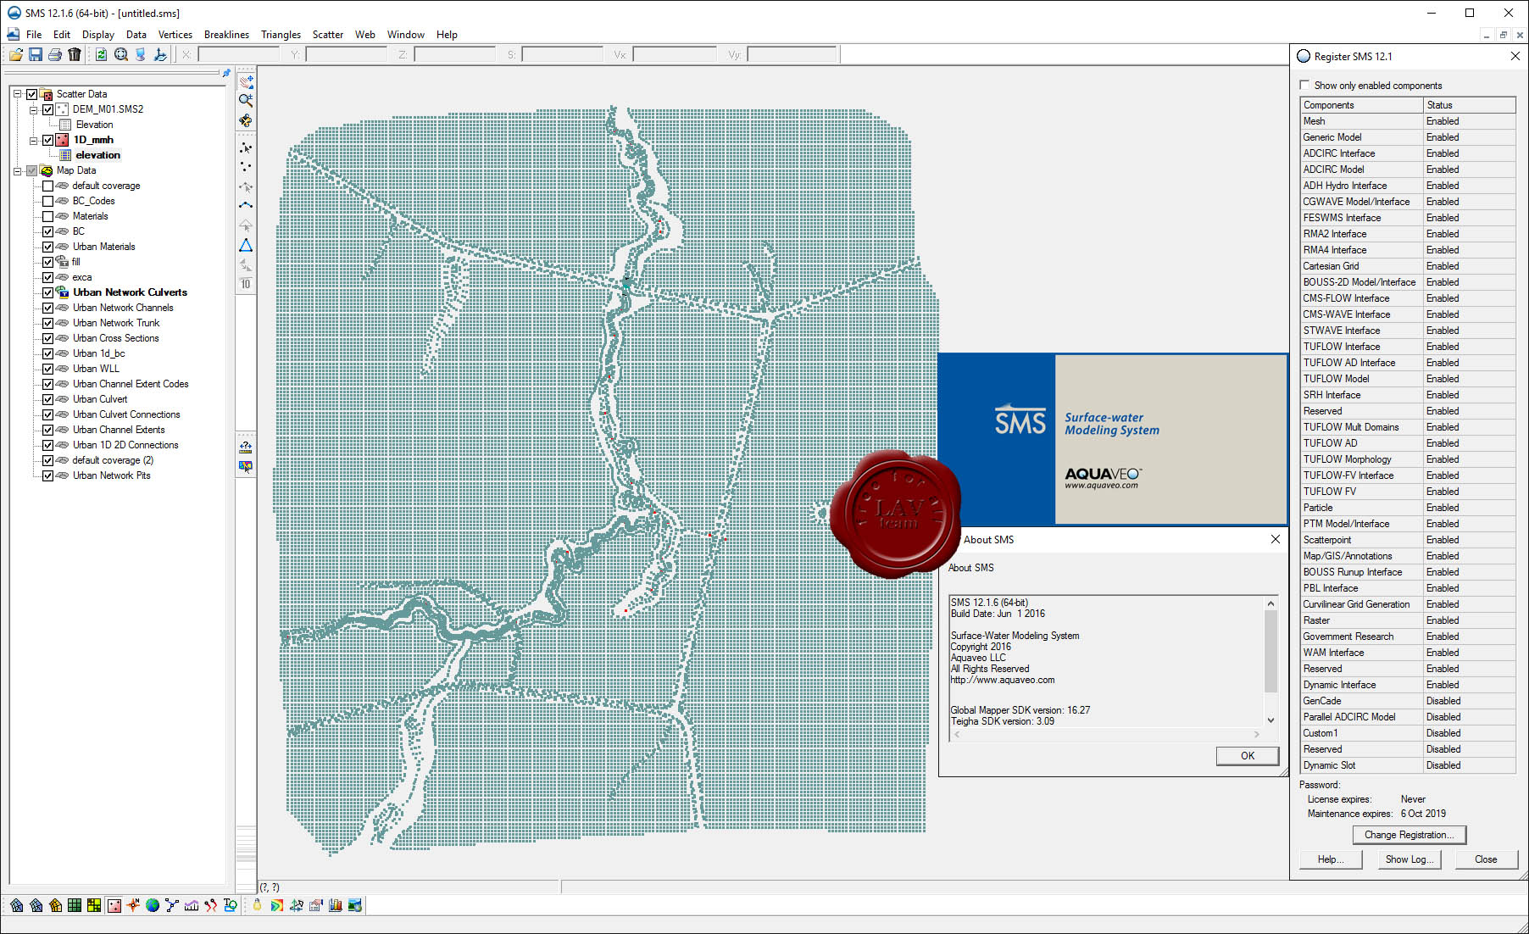Click the quadtree yellow grid module icon
Image resolution: width=1529 pixels, height=934 pixels.
tap(94, 905)
